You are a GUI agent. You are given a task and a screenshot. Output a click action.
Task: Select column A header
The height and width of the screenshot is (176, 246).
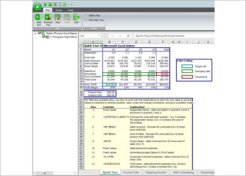click(x=93, y=42)
